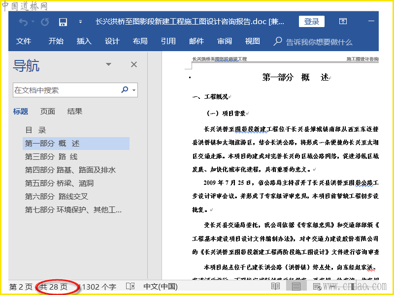This screenshot has height=295, width=394.
Task: Click 中文(中国) language indicator
Action: [161, 286]
